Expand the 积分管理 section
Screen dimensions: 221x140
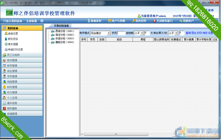coord(22,92)
